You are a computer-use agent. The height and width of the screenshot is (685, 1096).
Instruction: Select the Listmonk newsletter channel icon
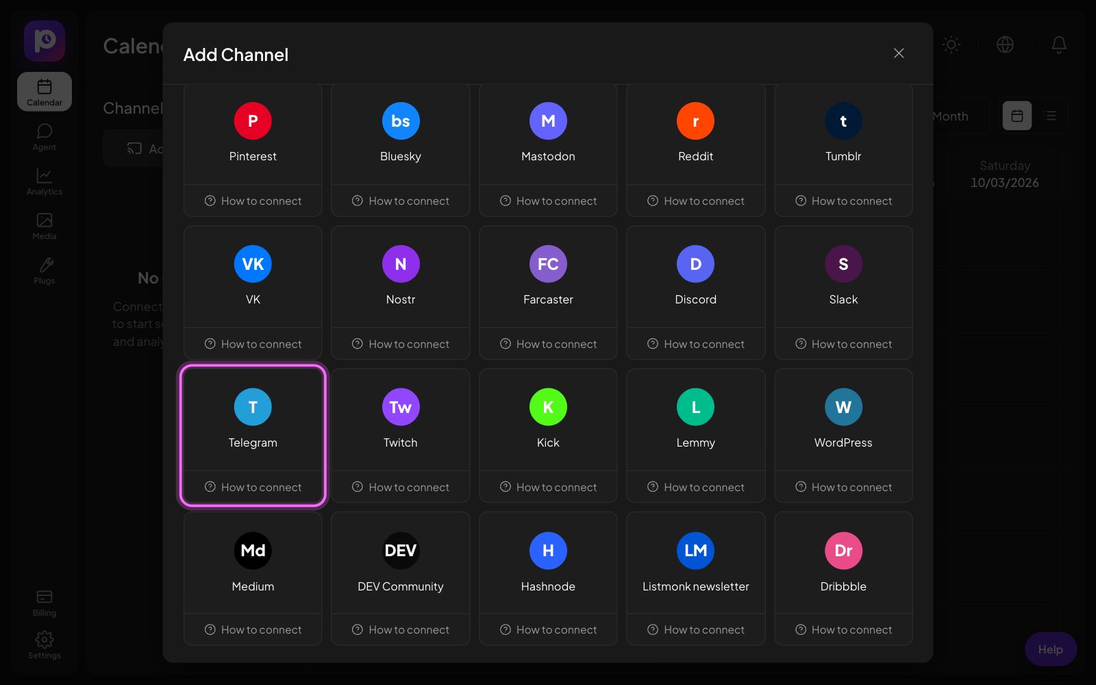(695, 551)
